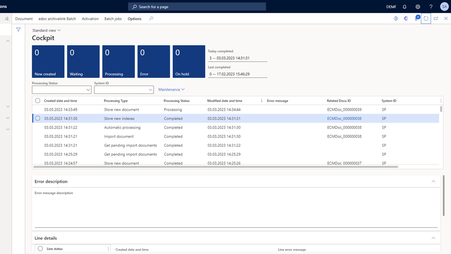Click ECMDoc_000000039 cell
The height and width of the screenshot is (254, 451).
click(344, 110)
